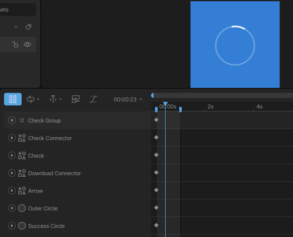Click the work area end handle
Image resolution: width=293 pixels, height=237 pixels.
tap(180, 109)
